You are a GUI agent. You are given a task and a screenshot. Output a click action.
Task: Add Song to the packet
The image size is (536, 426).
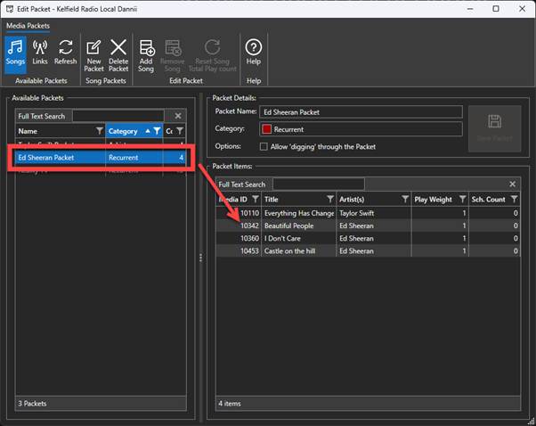coord(146,56)
